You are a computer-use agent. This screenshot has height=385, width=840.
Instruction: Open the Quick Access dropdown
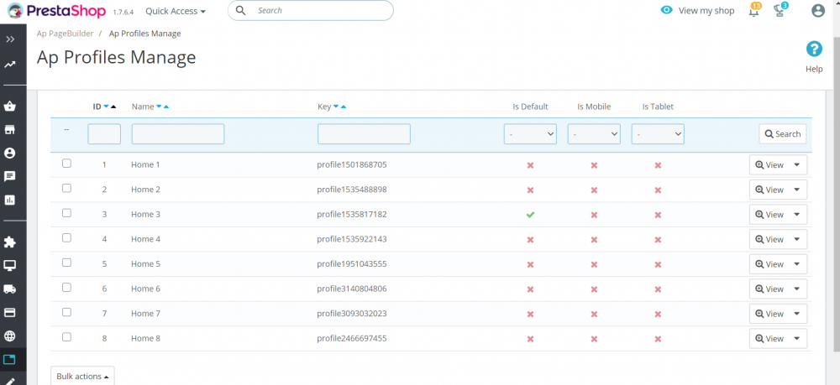(176, 11)
